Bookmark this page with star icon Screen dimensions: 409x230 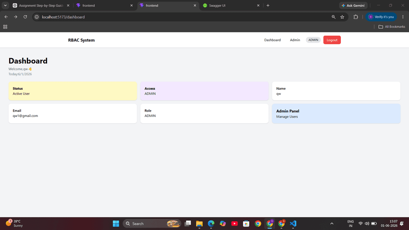click(x=342, y=17)
